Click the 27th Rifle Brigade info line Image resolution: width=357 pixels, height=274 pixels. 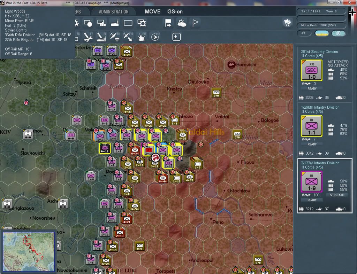click(x=36, y=40)
